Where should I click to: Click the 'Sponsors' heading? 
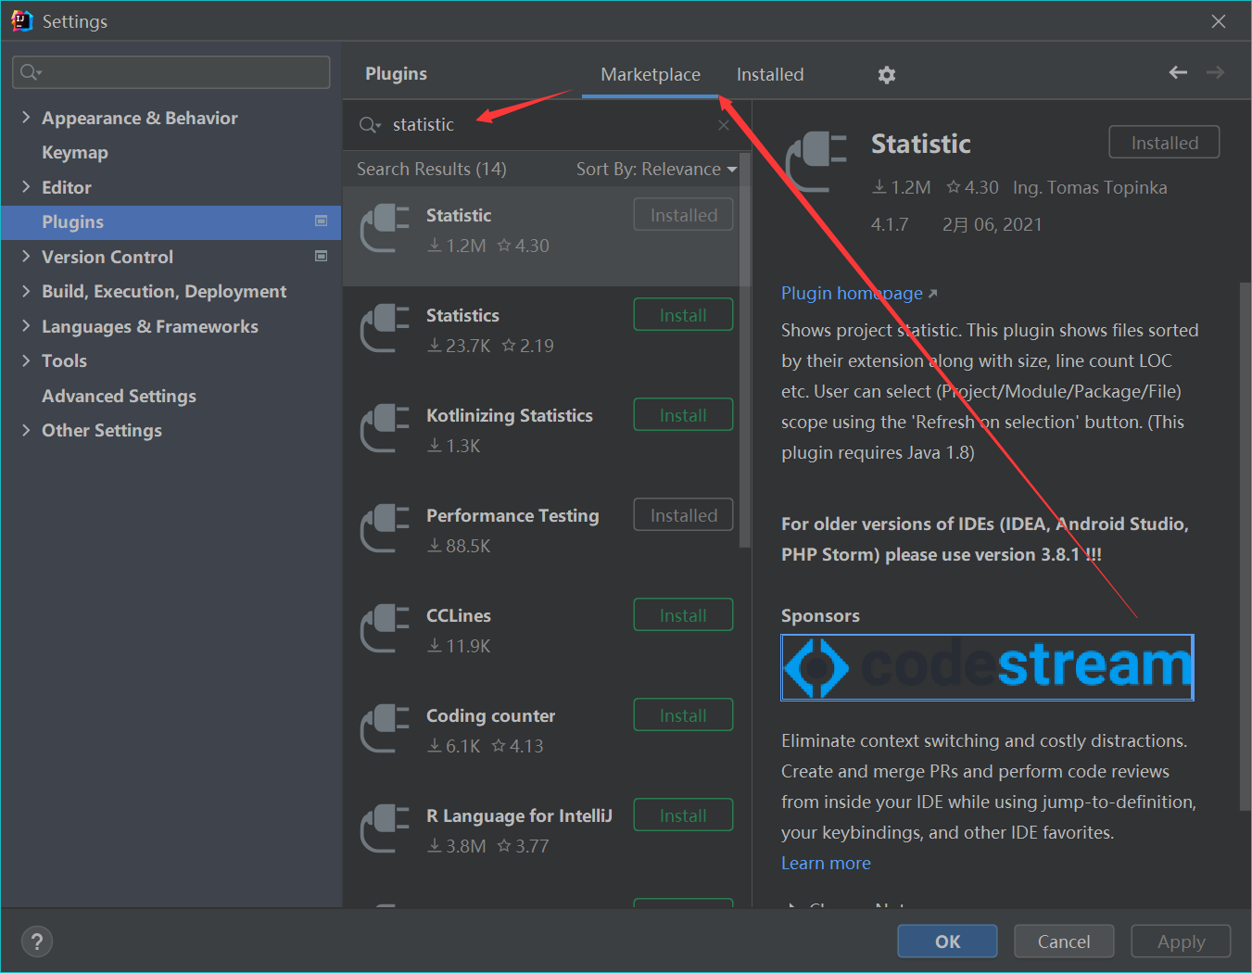[820, 616]
